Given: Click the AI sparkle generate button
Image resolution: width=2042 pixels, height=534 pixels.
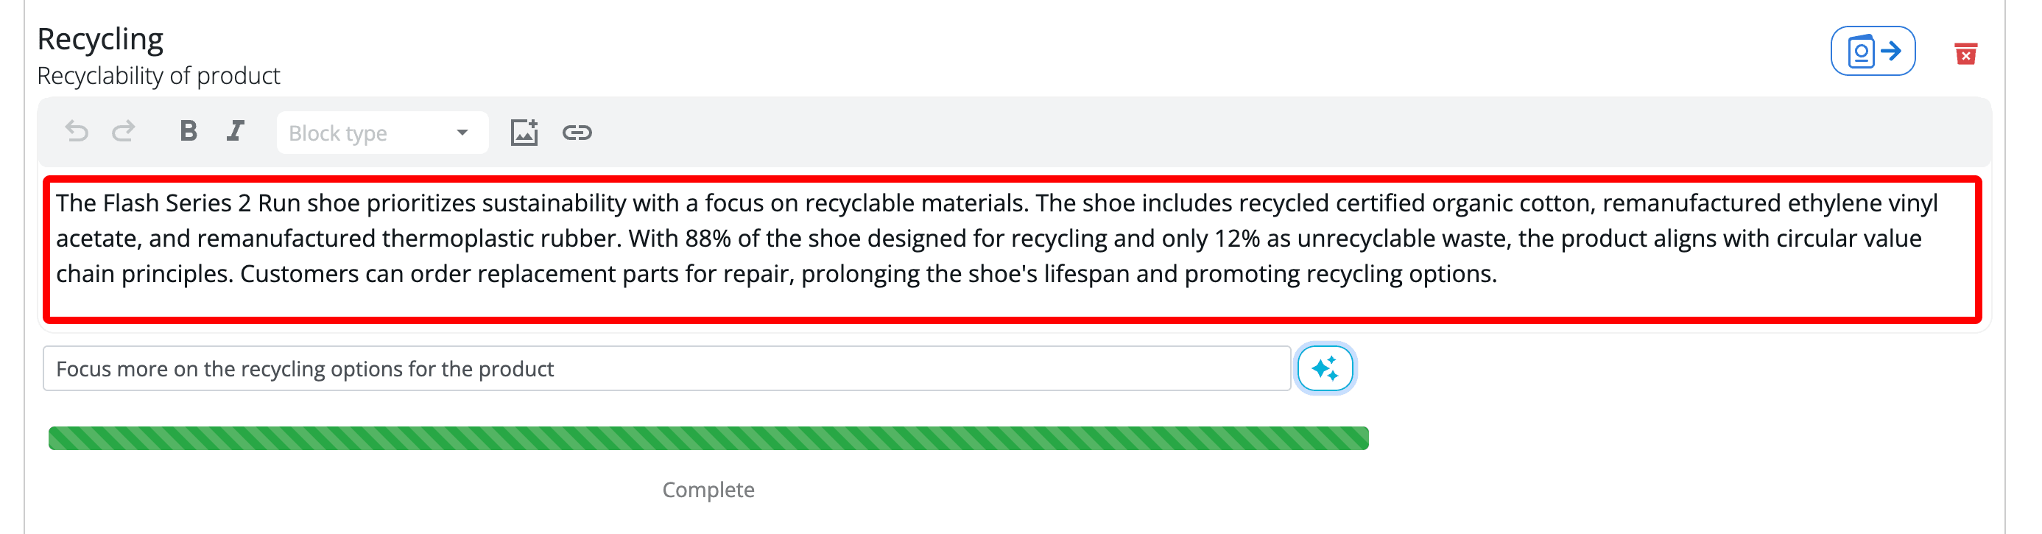Looking at the screenshot, I should pyautogui.click(x=1325, y=369).
